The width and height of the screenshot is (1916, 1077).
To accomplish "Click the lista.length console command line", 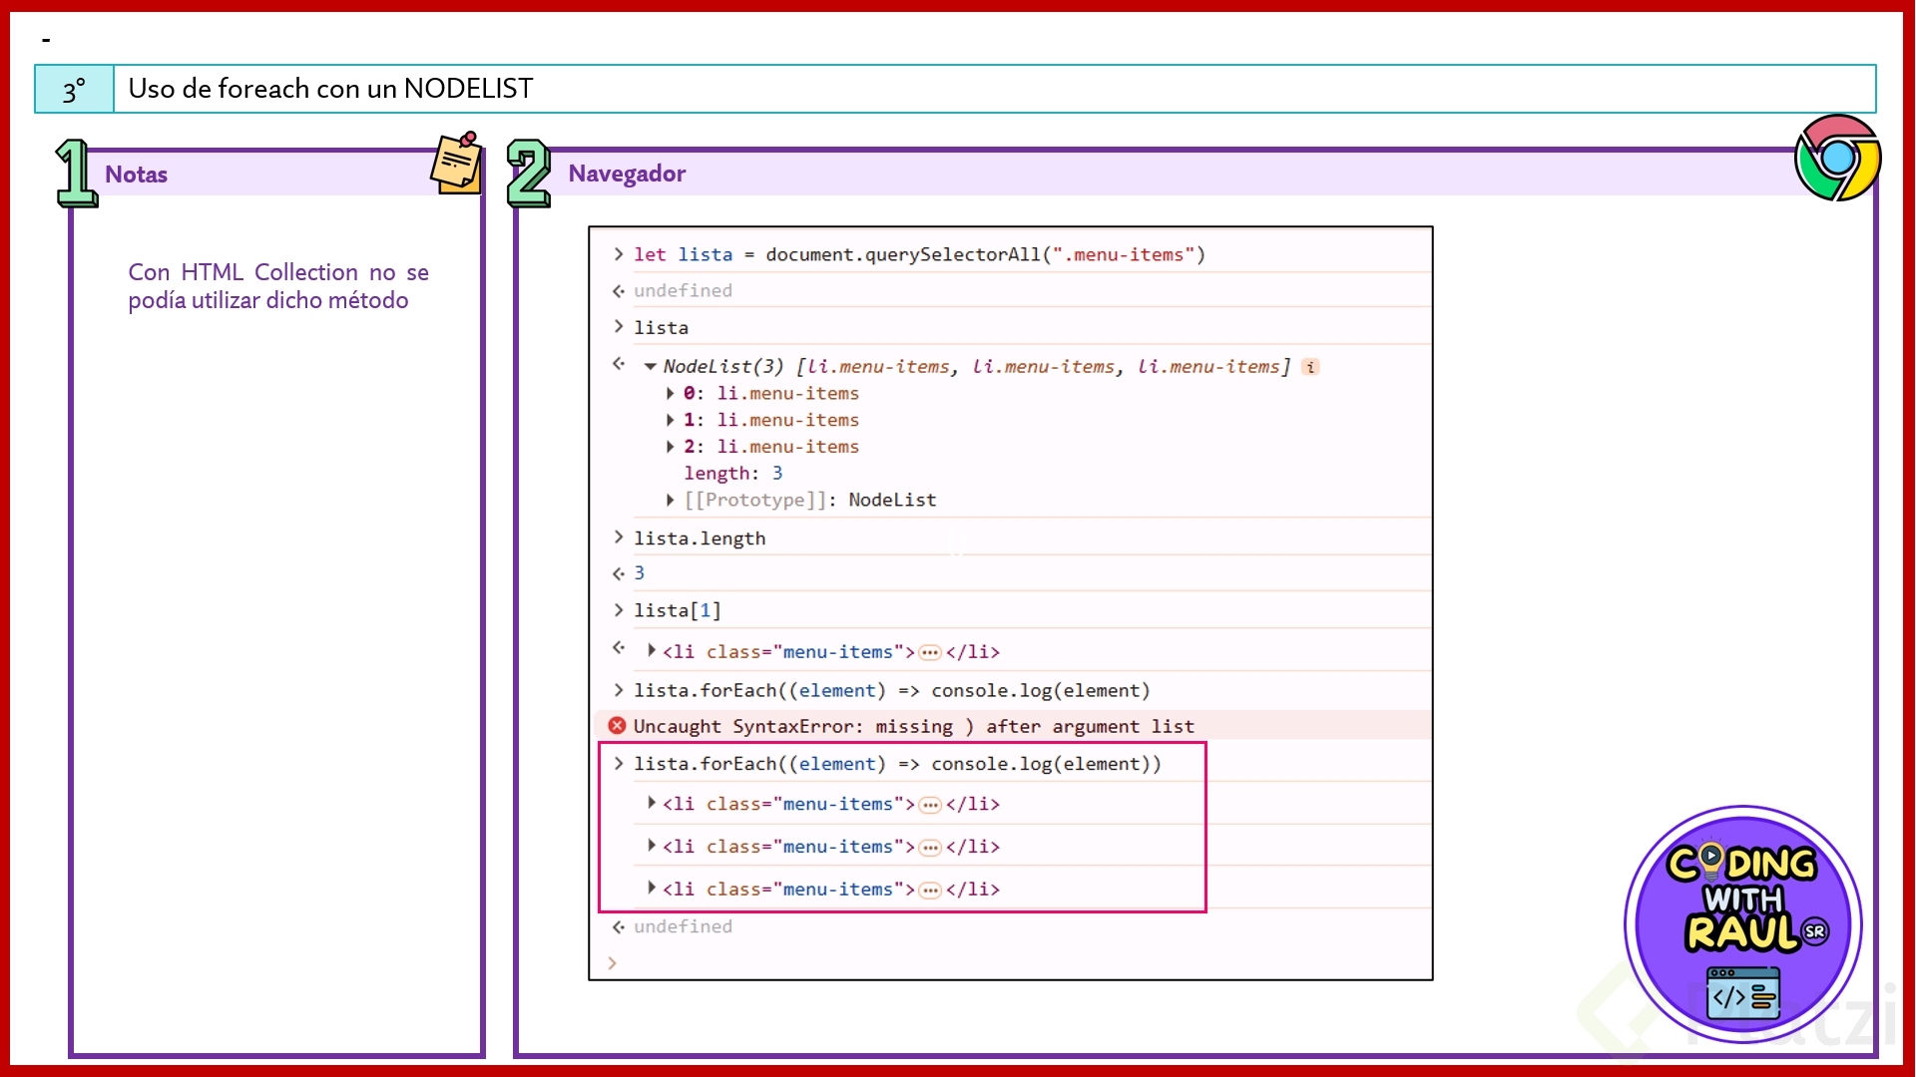I will click(x=699, y=538).
